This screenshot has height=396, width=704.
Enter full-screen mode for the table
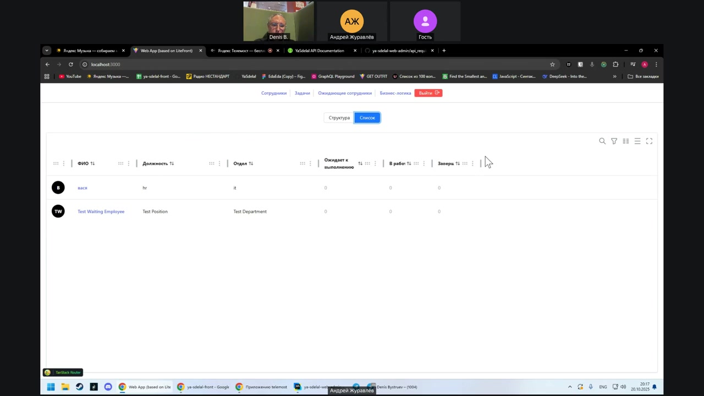coord(649,141)
